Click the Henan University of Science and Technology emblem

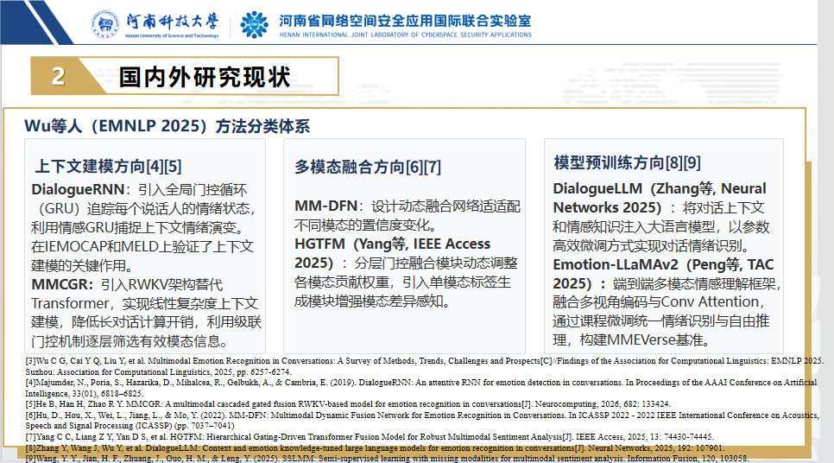[104, 24]
